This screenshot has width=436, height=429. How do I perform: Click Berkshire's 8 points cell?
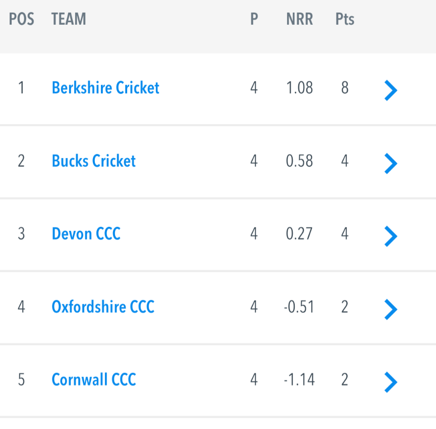(345, 88)
